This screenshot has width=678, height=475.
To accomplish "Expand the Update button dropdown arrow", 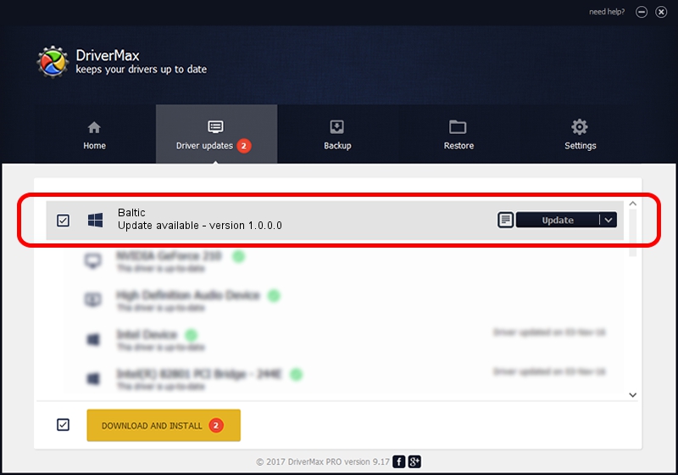I will (x=609, y=221).
